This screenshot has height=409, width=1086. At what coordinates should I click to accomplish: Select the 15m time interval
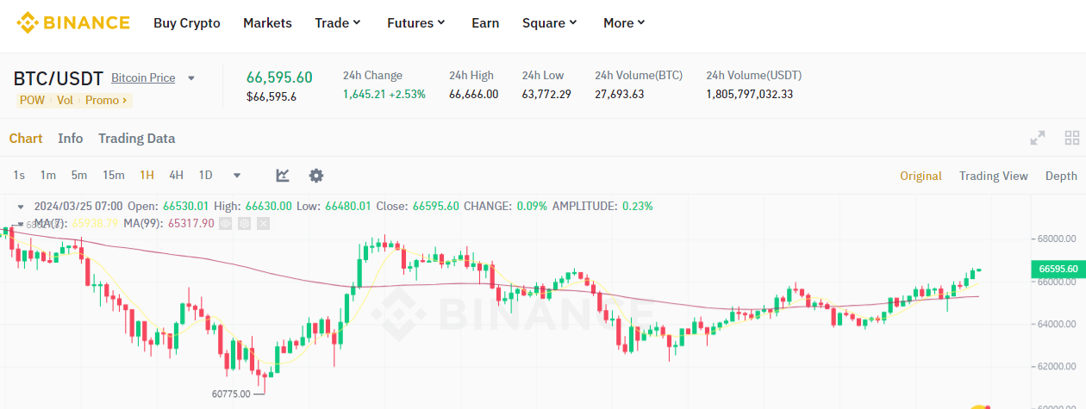pyautogui.click(x=114, y=176)
